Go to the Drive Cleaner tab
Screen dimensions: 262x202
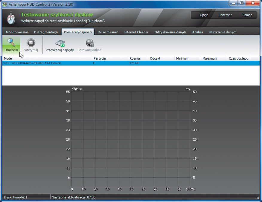click(x=108, y=32)
